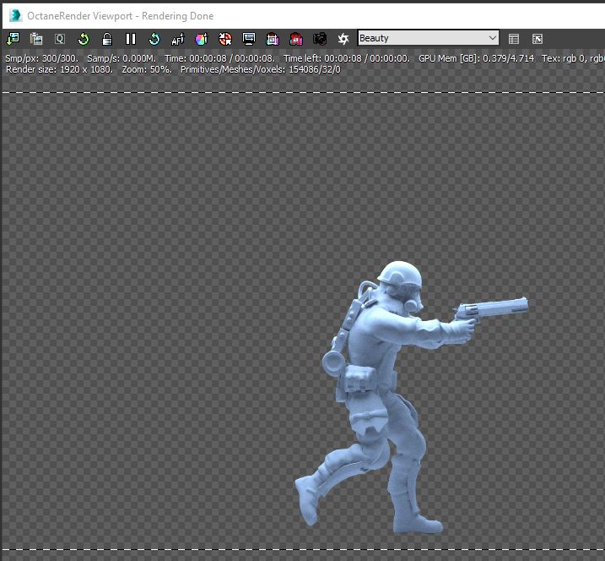Click the image export icon right of list
This screenshot has height=561, width=605.
coord(537,39)
